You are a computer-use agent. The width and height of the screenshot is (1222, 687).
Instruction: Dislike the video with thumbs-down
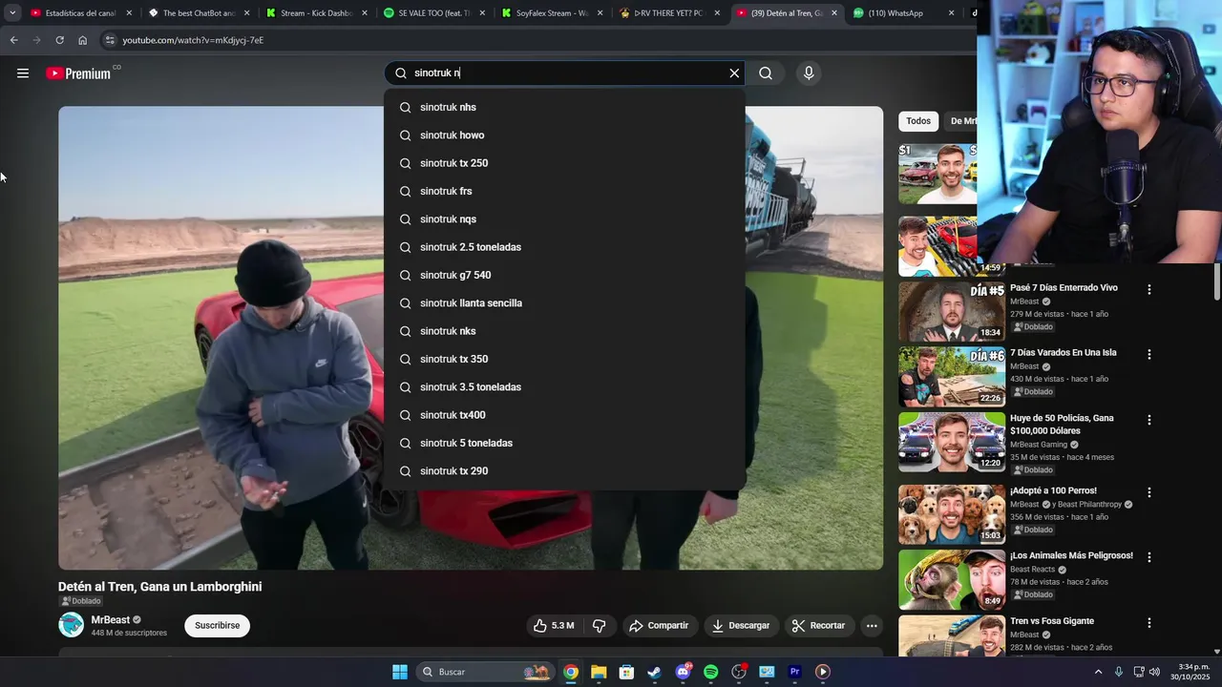[600, 626]
